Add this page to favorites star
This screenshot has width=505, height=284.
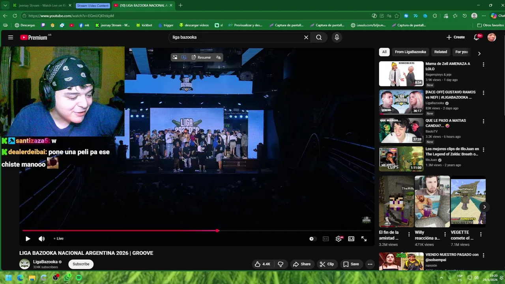pos(397,16)
